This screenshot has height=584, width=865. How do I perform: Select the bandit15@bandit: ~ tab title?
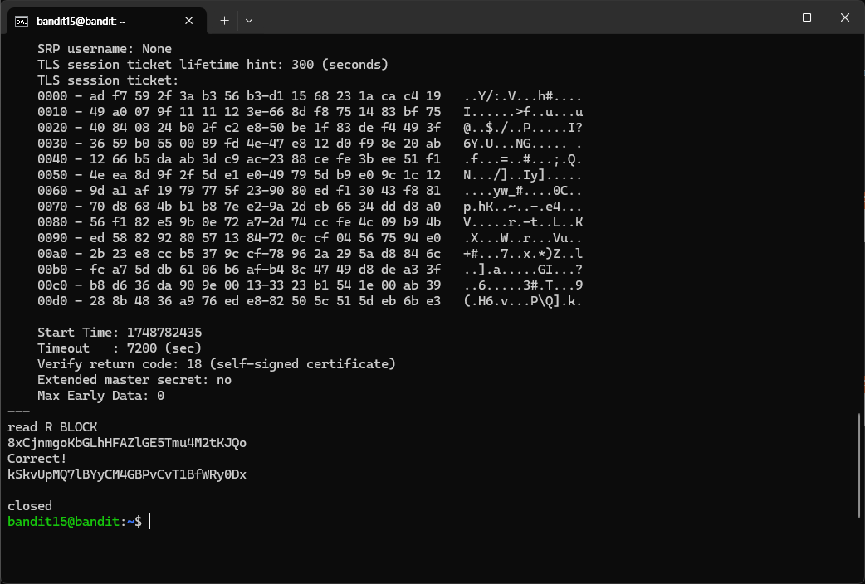pyautogui.click(x=81, y=21)
